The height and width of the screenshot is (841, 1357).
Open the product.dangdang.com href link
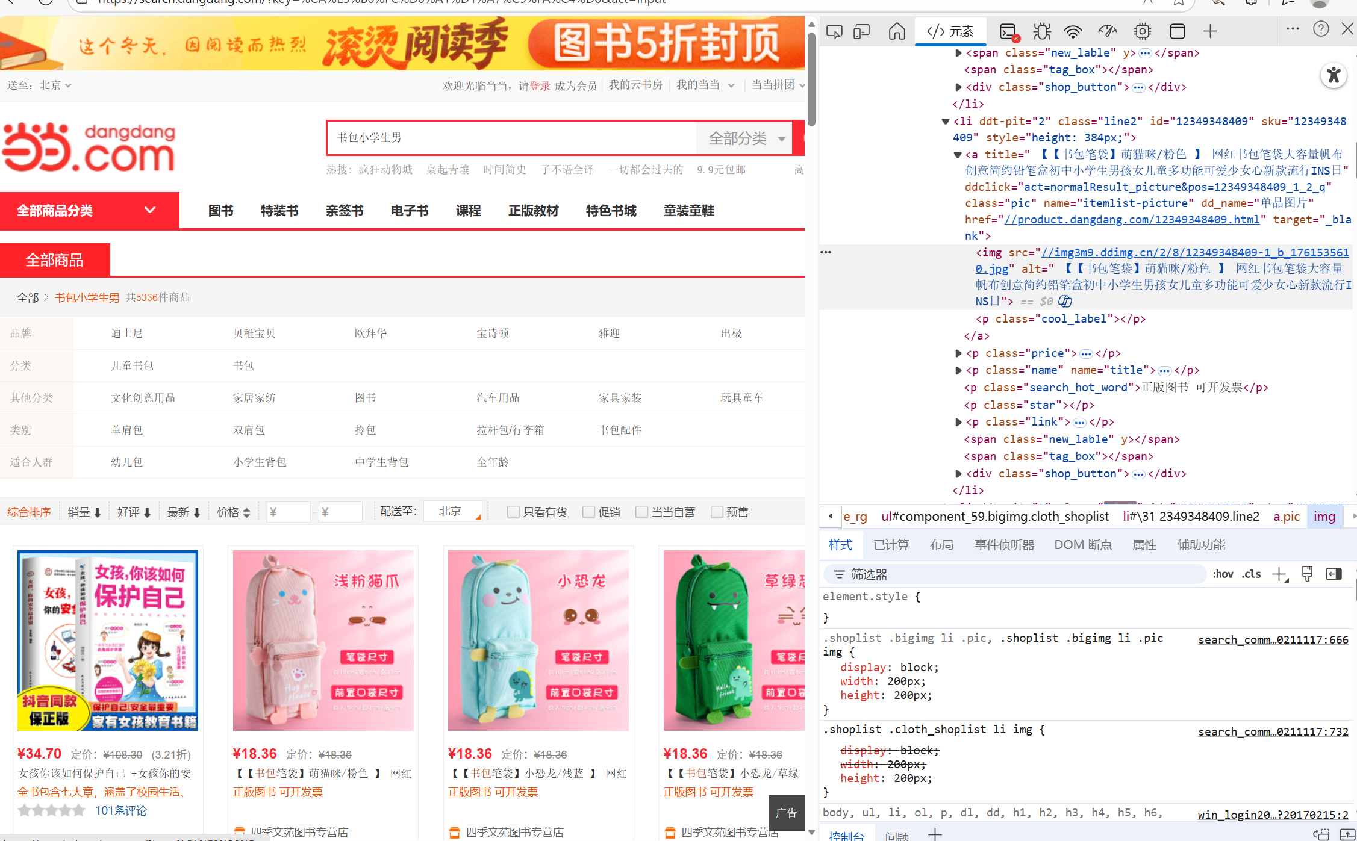(x=1131, y=219)
